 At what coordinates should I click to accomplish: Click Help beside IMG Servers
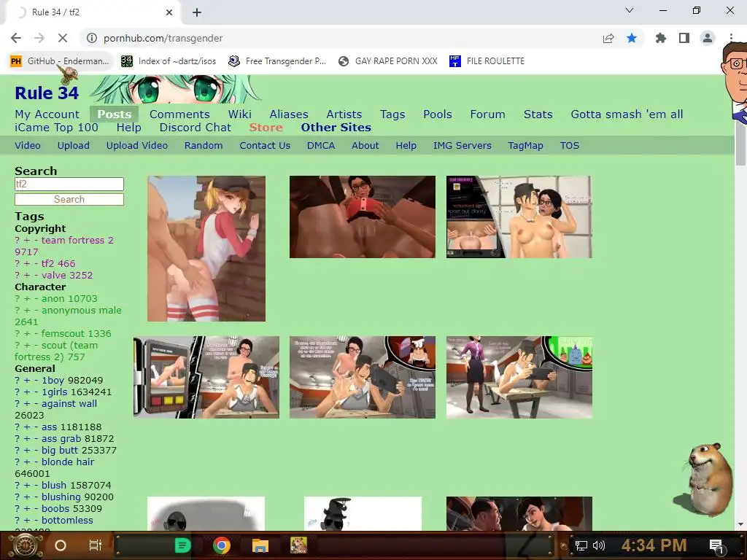click(x=406, y=146)
